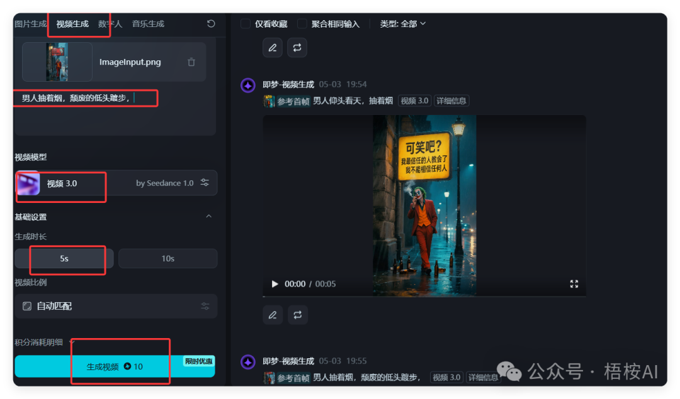Click the 生成视频 button
Screen dimensions: 680x399
115,366
